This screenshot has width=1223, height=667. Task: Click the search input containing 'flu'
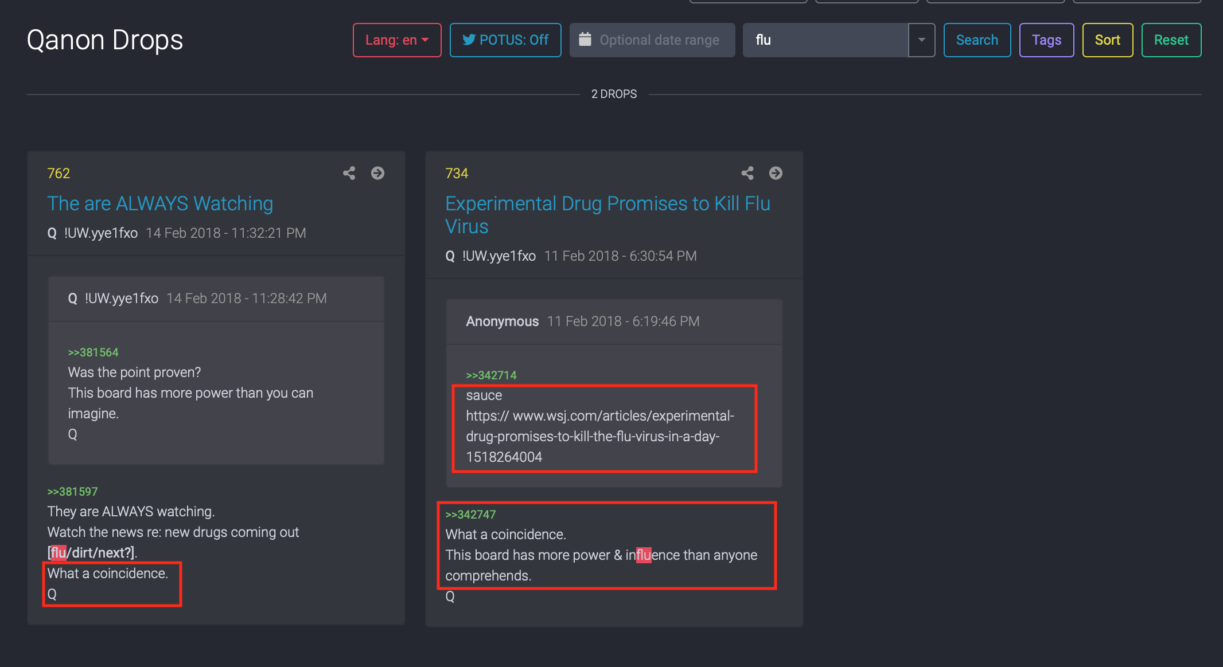pos(825,40)
